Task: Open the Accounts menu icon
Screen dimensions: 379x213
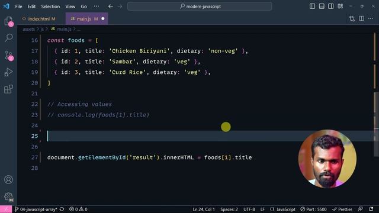Action: [8, 180]
